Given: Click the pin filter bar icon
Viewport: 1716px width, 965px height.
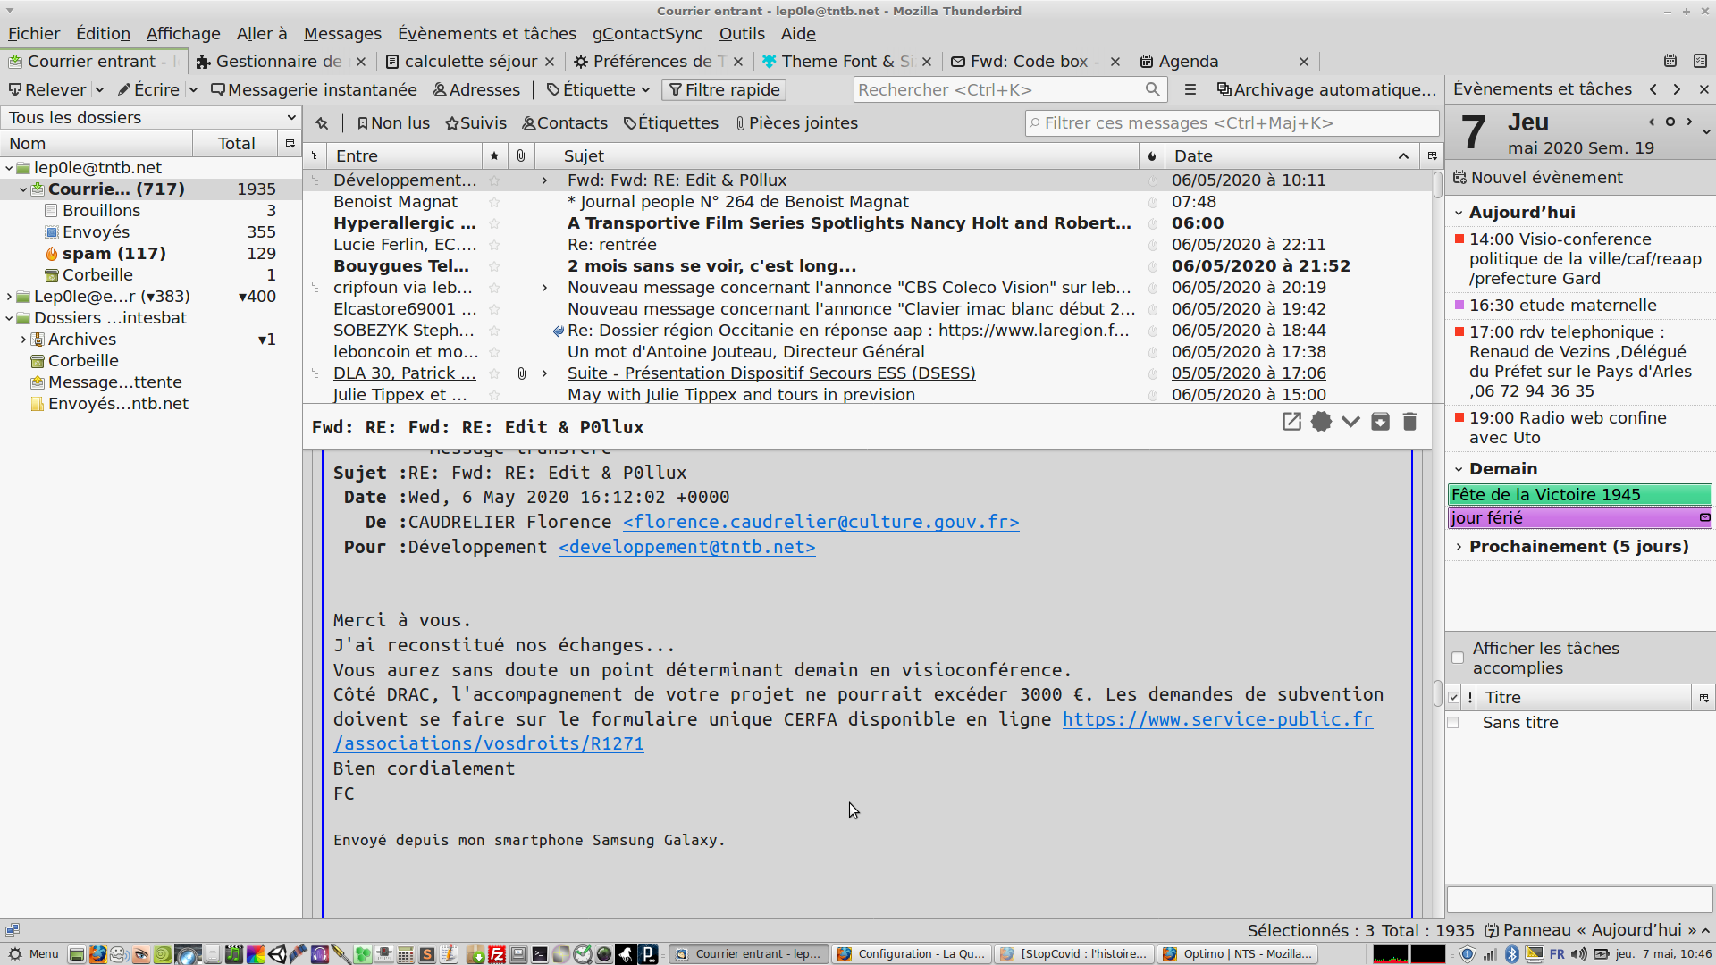Looking at the screenshot, I should point(322,123).
